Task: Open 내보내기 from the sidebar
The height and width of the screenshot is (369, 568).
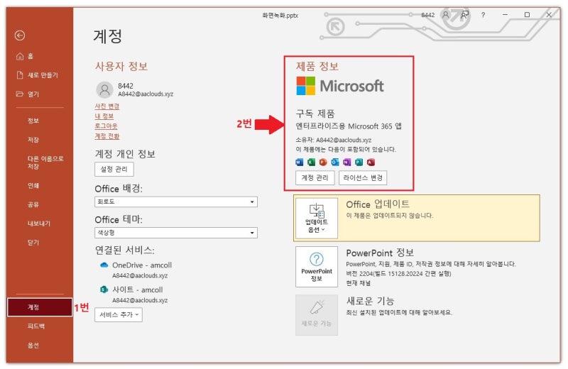Action: coord(39,224)
